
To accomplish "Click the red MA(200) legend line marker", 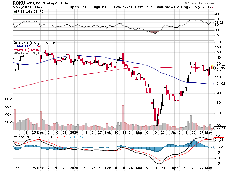I will click(15, 50).
